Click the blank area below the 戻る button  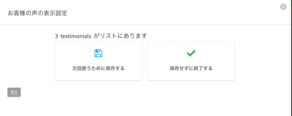click(x=14, y=106)
